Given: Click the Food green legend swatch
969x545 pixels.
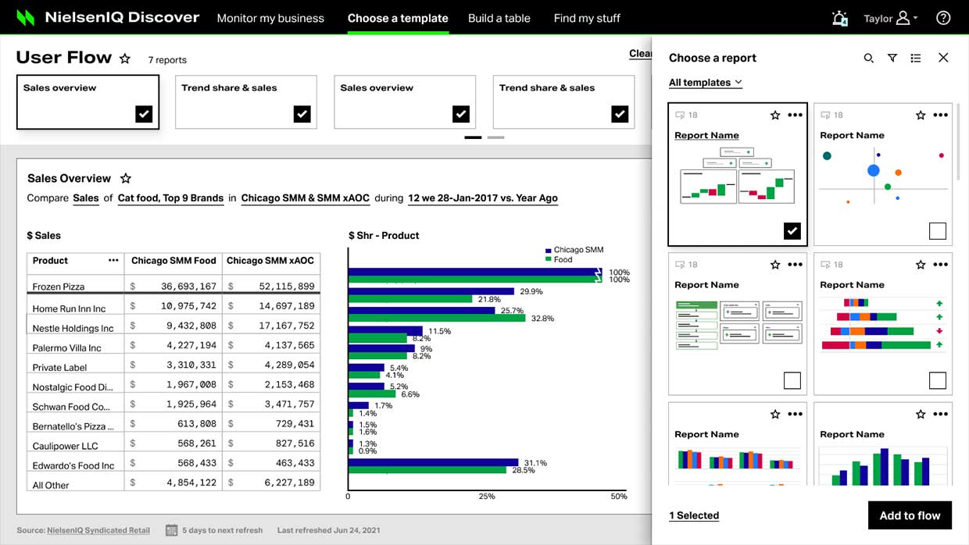Looking at the screenshot, I should point(549,259).
